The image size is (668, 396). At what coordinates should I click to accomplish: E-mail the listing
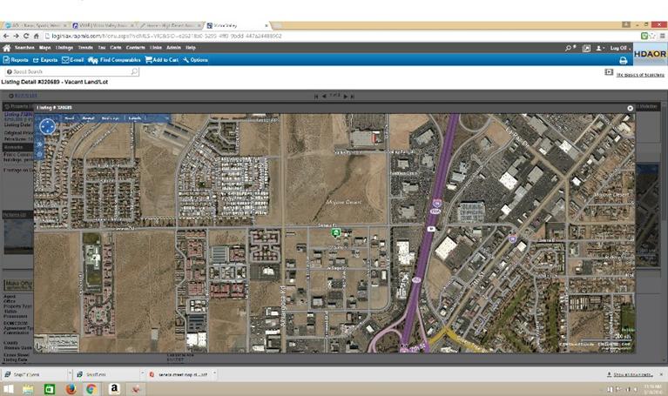[x=73, y=60]
